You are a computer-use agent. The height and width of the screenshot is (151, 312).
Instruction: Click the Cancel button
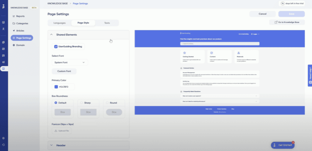262,14
